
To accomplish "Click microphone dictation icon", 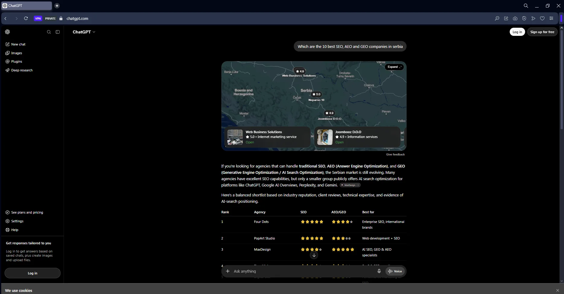I will coord(379,271).
